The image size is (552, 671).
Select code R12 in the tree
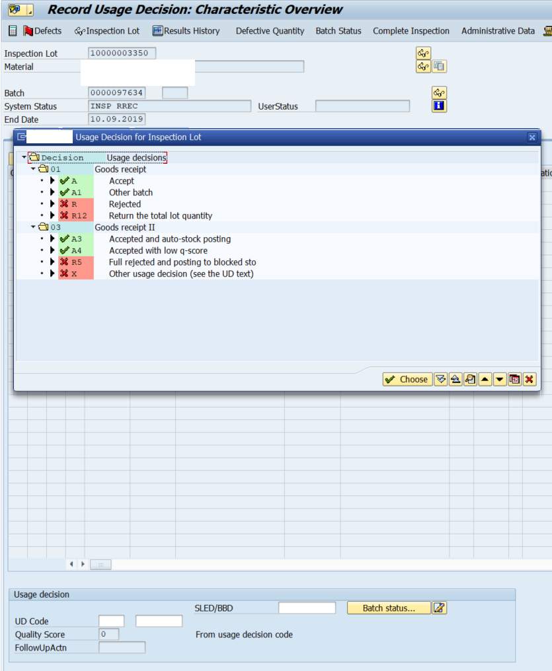(x=76, y=215)
